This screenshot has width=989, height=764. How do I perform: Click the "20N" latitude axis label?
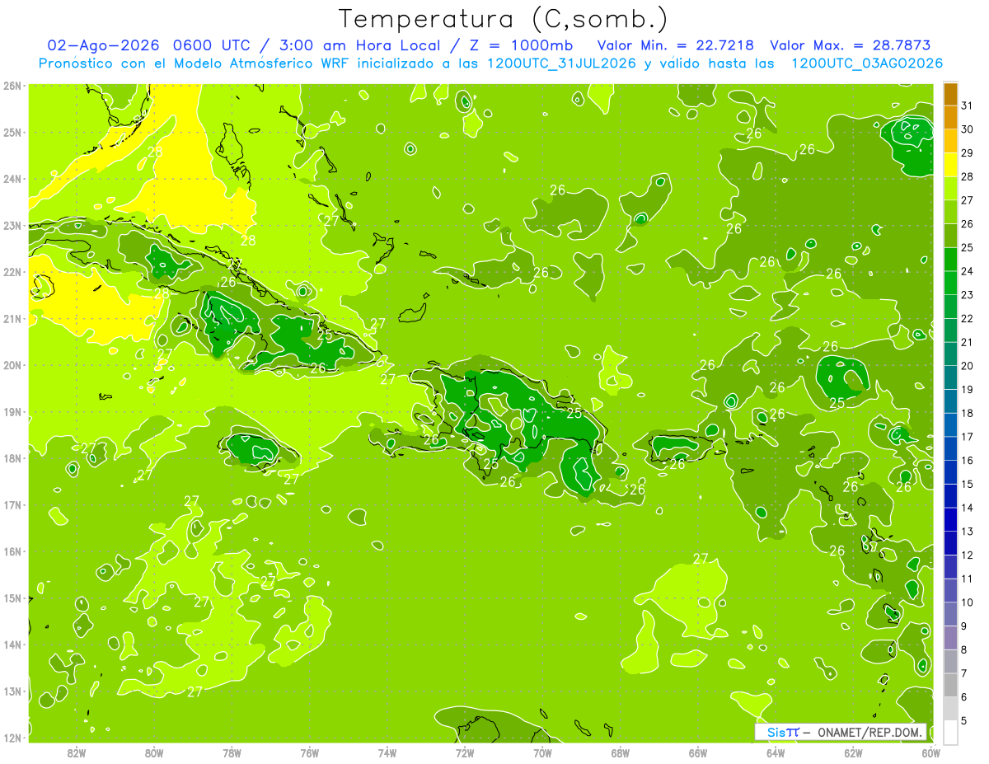click(x=12, y=364)
